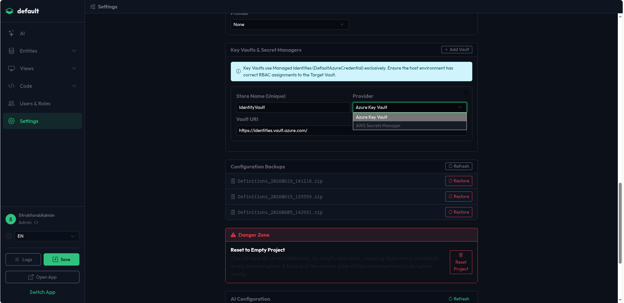The image size is (624, 303).
Task: Open Settings sidebar item
Action: tap(42, 121)
